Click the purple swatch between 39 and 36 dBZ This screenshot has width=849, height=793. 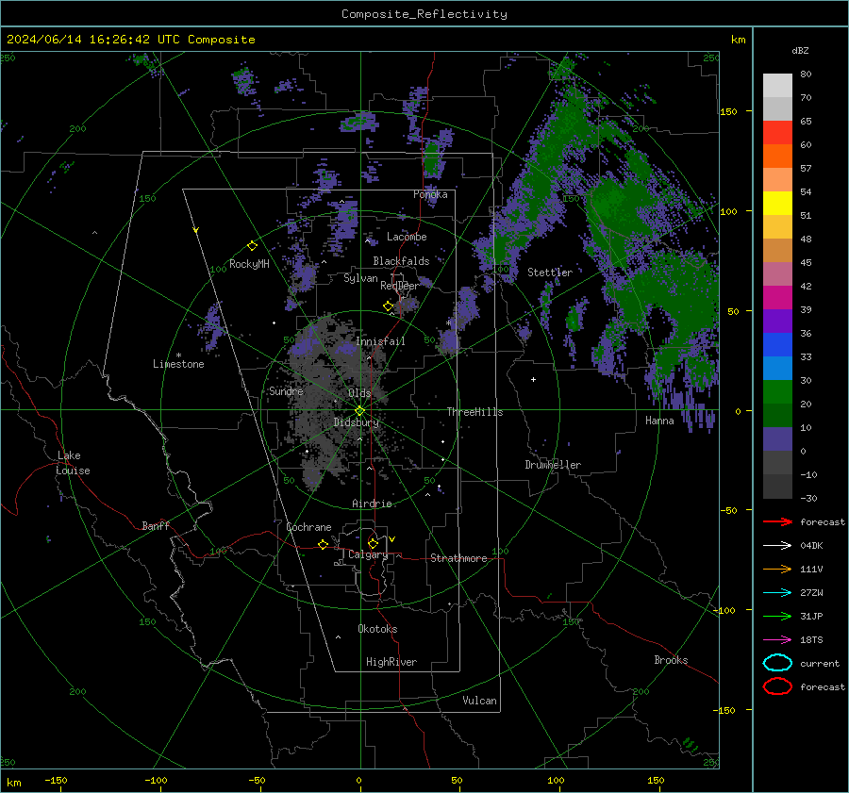click(777, 322)
